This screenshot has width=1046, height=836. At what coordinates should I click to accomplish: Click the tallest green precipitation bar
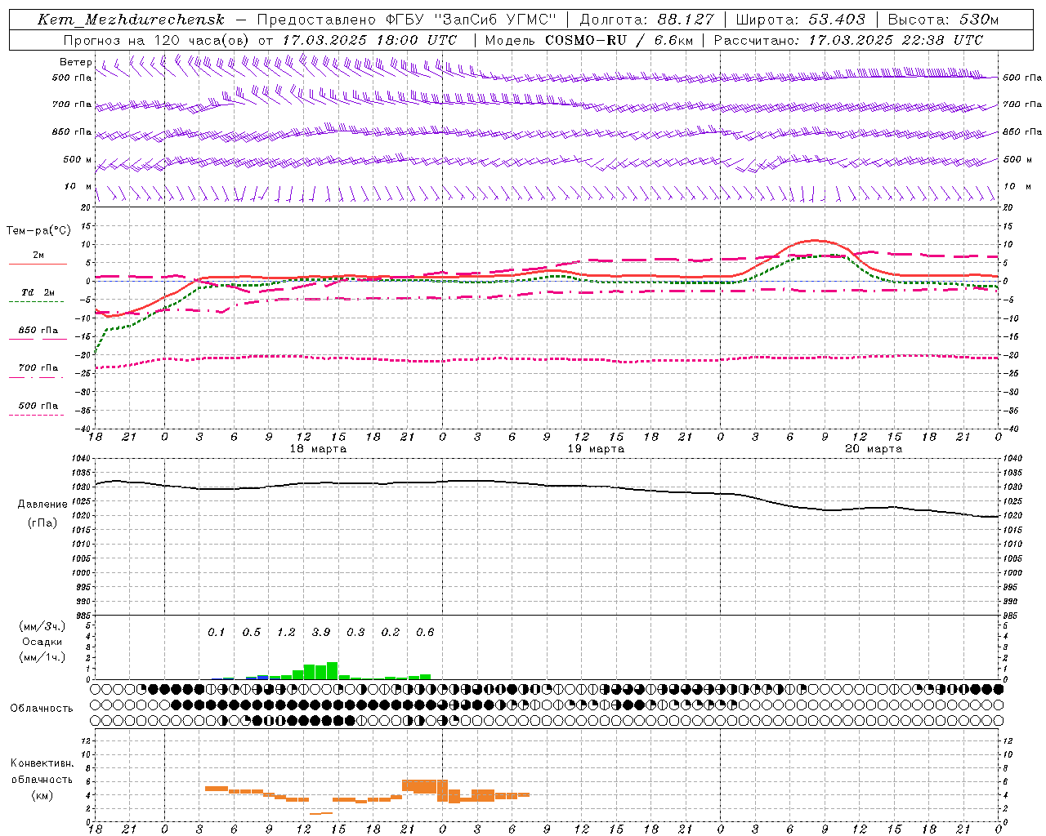(x=332, y=670)
